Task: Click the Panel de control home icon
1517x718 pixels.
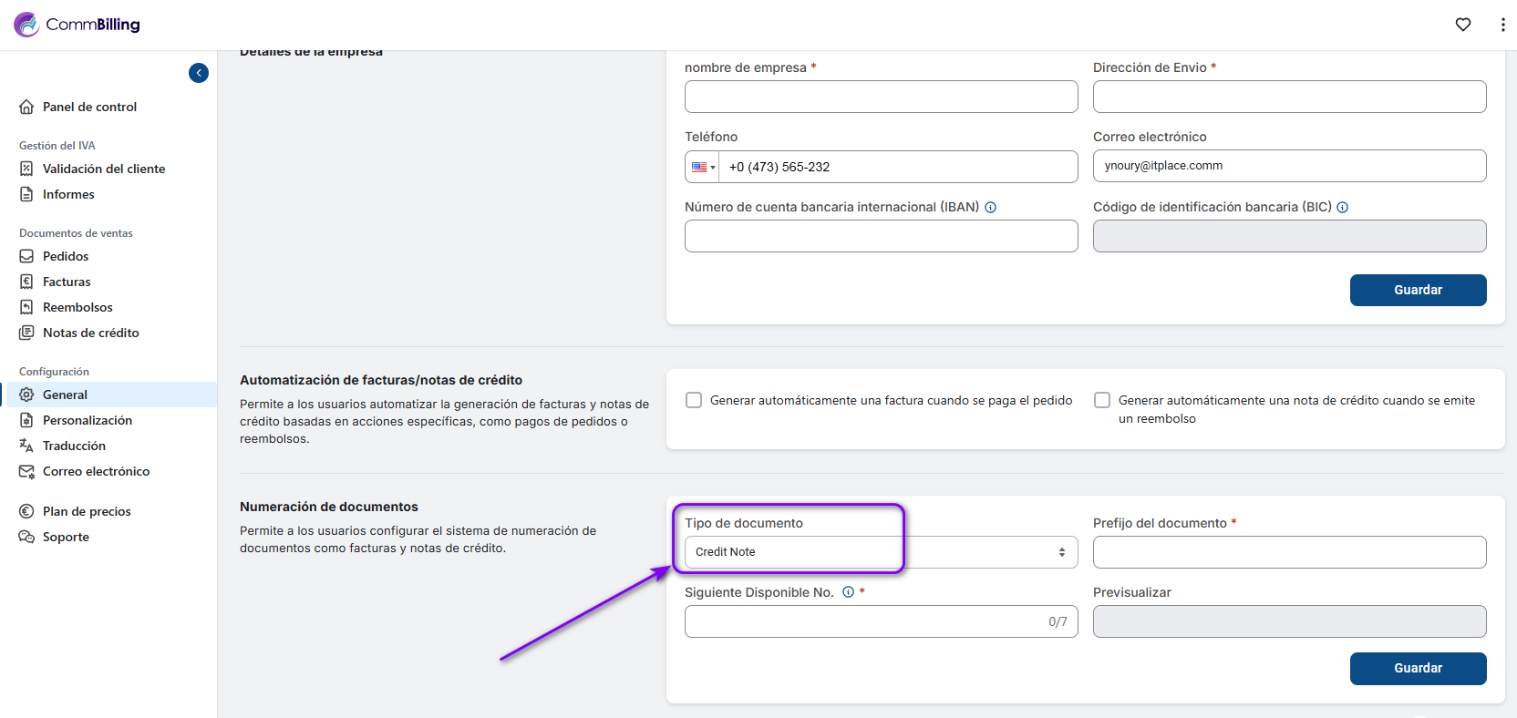Action: point(27,107)
